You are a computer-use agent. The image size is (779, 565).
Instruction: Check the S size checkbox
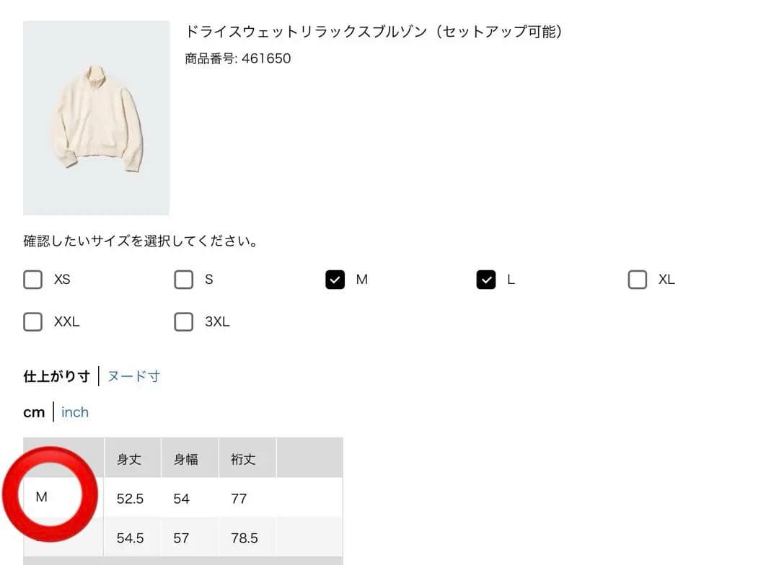click(x=184, y=280)
